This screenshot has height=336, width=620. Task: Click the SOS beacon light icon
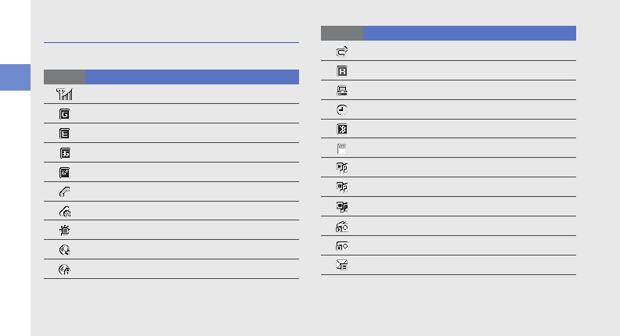[x=64, y=231]
